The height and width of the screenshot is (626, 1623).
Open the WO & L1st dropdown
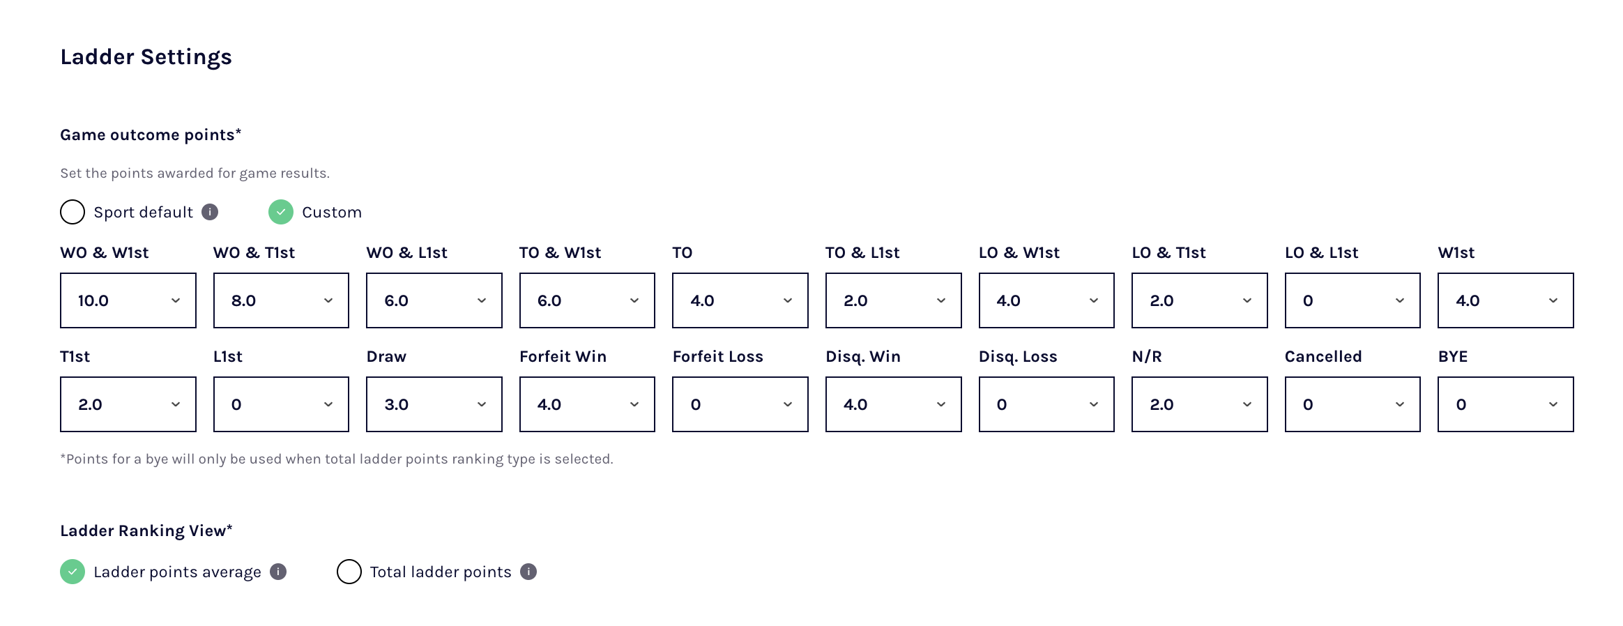click(434, 300)
